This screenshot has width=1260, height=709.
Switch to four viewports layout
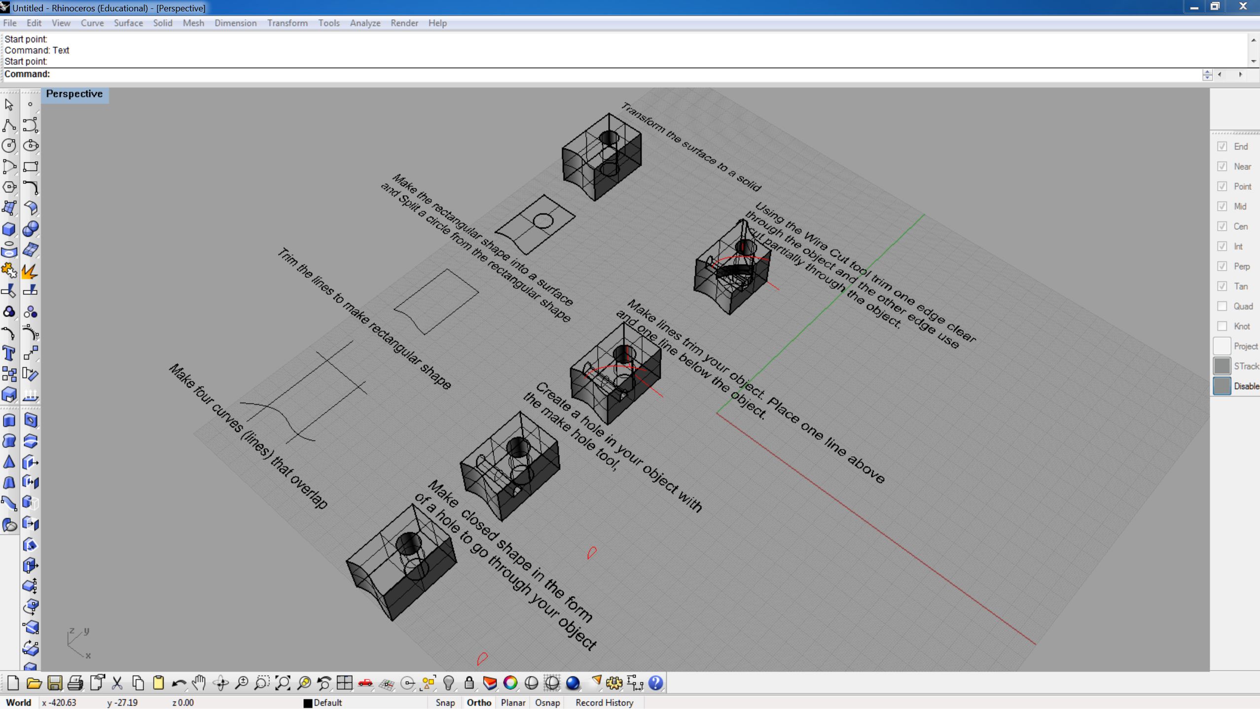[344, 683]
